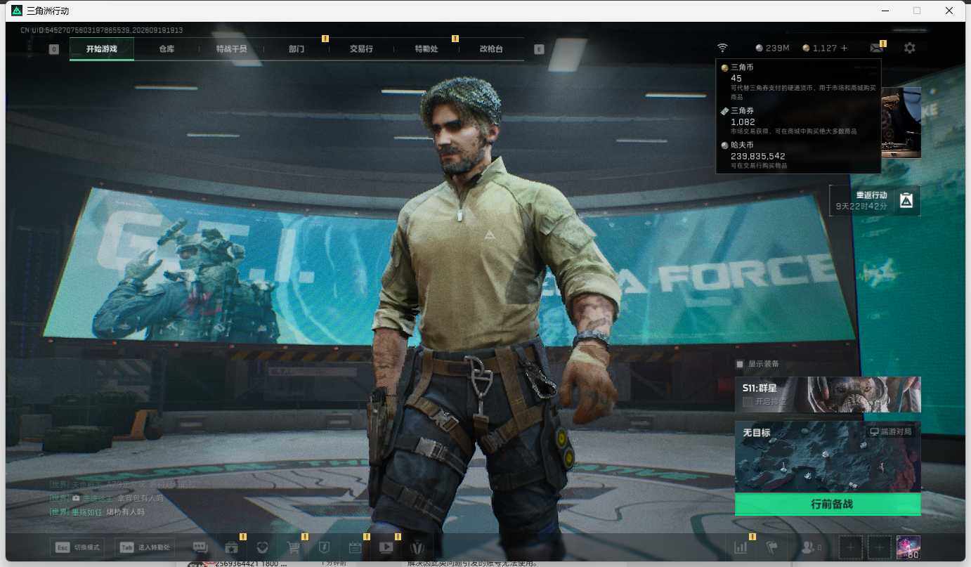Screen dimensions: 971x567
Task: Open the calendar icon in bottom bar
Action: click(x=355, y=547)
